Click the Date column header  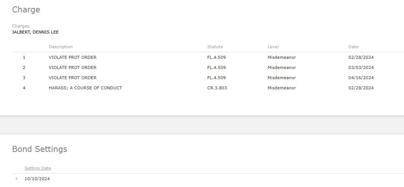point(353,47)
